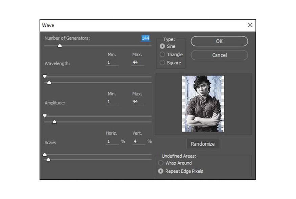Click the Amplitude Min field
296x199 pixels.
[x=112, y=102]
